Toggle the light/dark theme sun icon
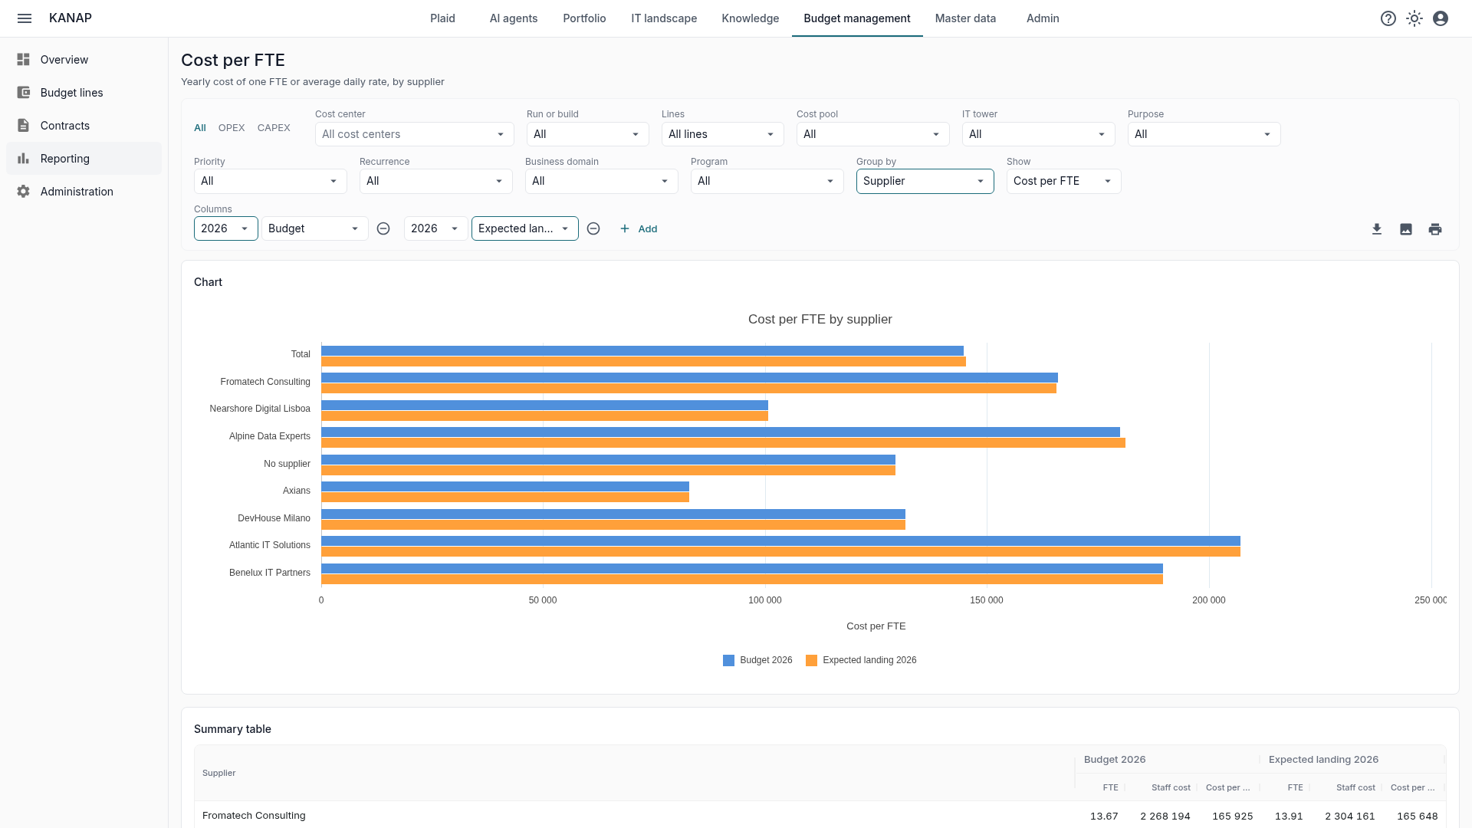The width and height of the screenshot is (1472, 828). click(1414, 18)
